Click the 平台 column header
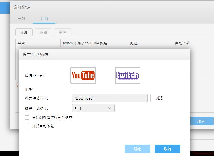Image resolution: width=214 pixels, height=156 pixels. (38, 43)
